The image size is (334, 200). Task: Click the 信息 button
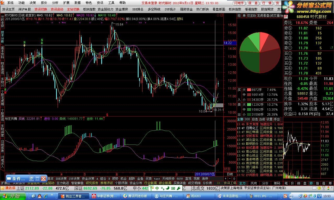[253, 3]
